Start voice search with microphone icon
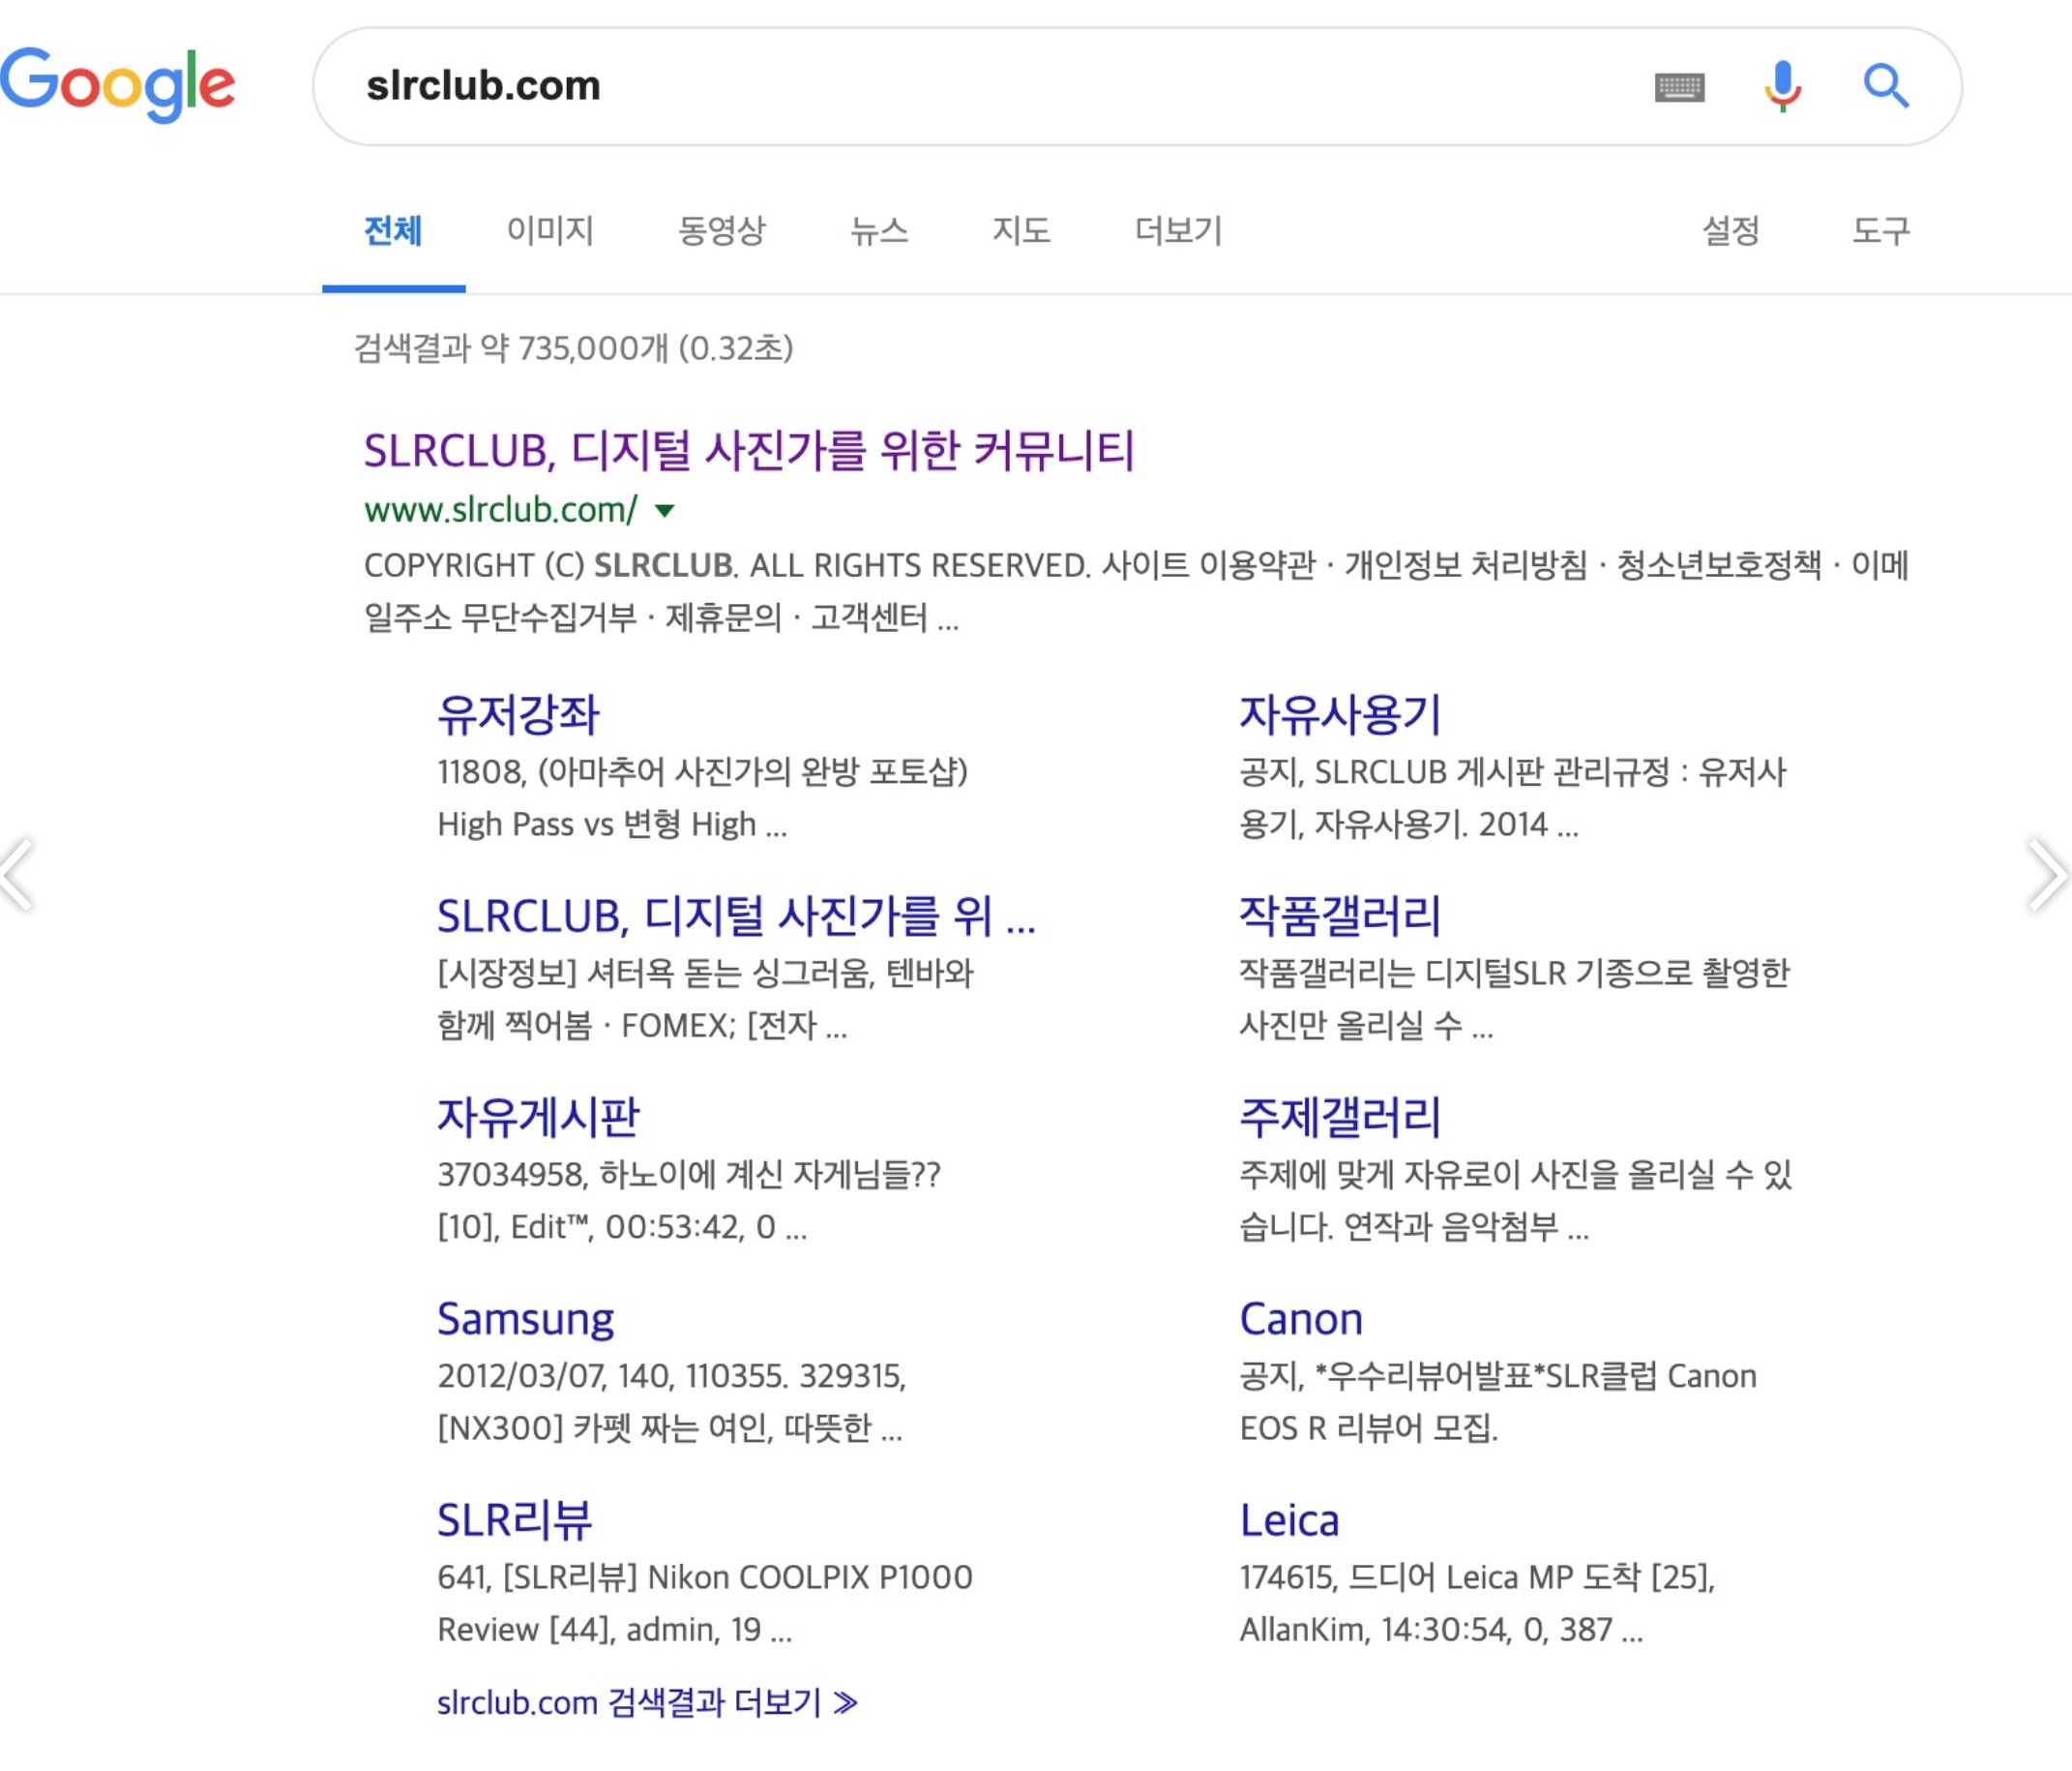The height and width of the screenshot is (1771, 2072). coord(1783,86)
